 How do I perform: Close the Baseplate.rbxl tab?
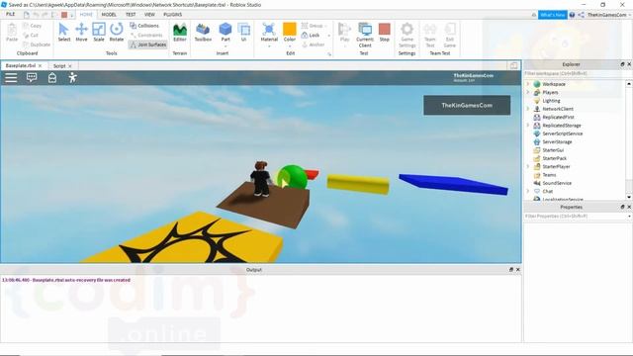40,66
